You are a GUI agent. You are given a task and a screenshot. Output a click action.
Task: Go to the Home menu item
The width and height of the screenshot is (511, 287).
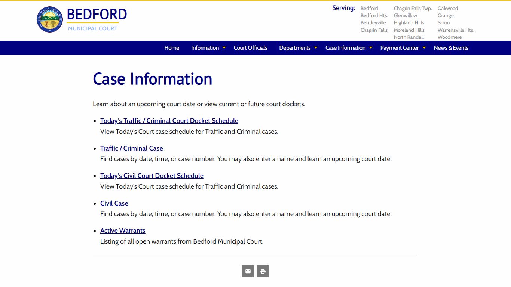click(x=172, y=48)
